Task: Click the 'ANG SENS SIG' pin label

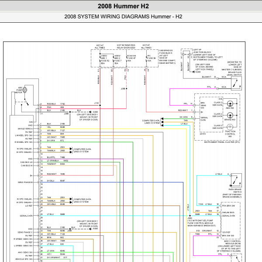Action: [25, 252]
